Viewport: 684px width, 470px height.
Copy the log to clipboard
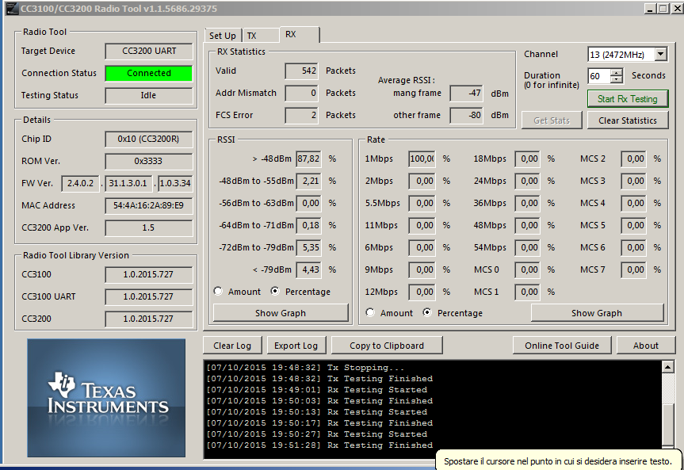pyautogui.click(x=387, y=346)
